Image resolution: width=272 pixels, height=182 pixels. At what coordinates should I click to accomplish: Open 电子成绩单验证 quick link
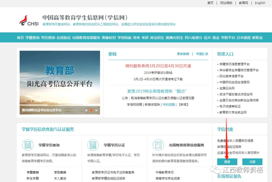click(230, 106)
